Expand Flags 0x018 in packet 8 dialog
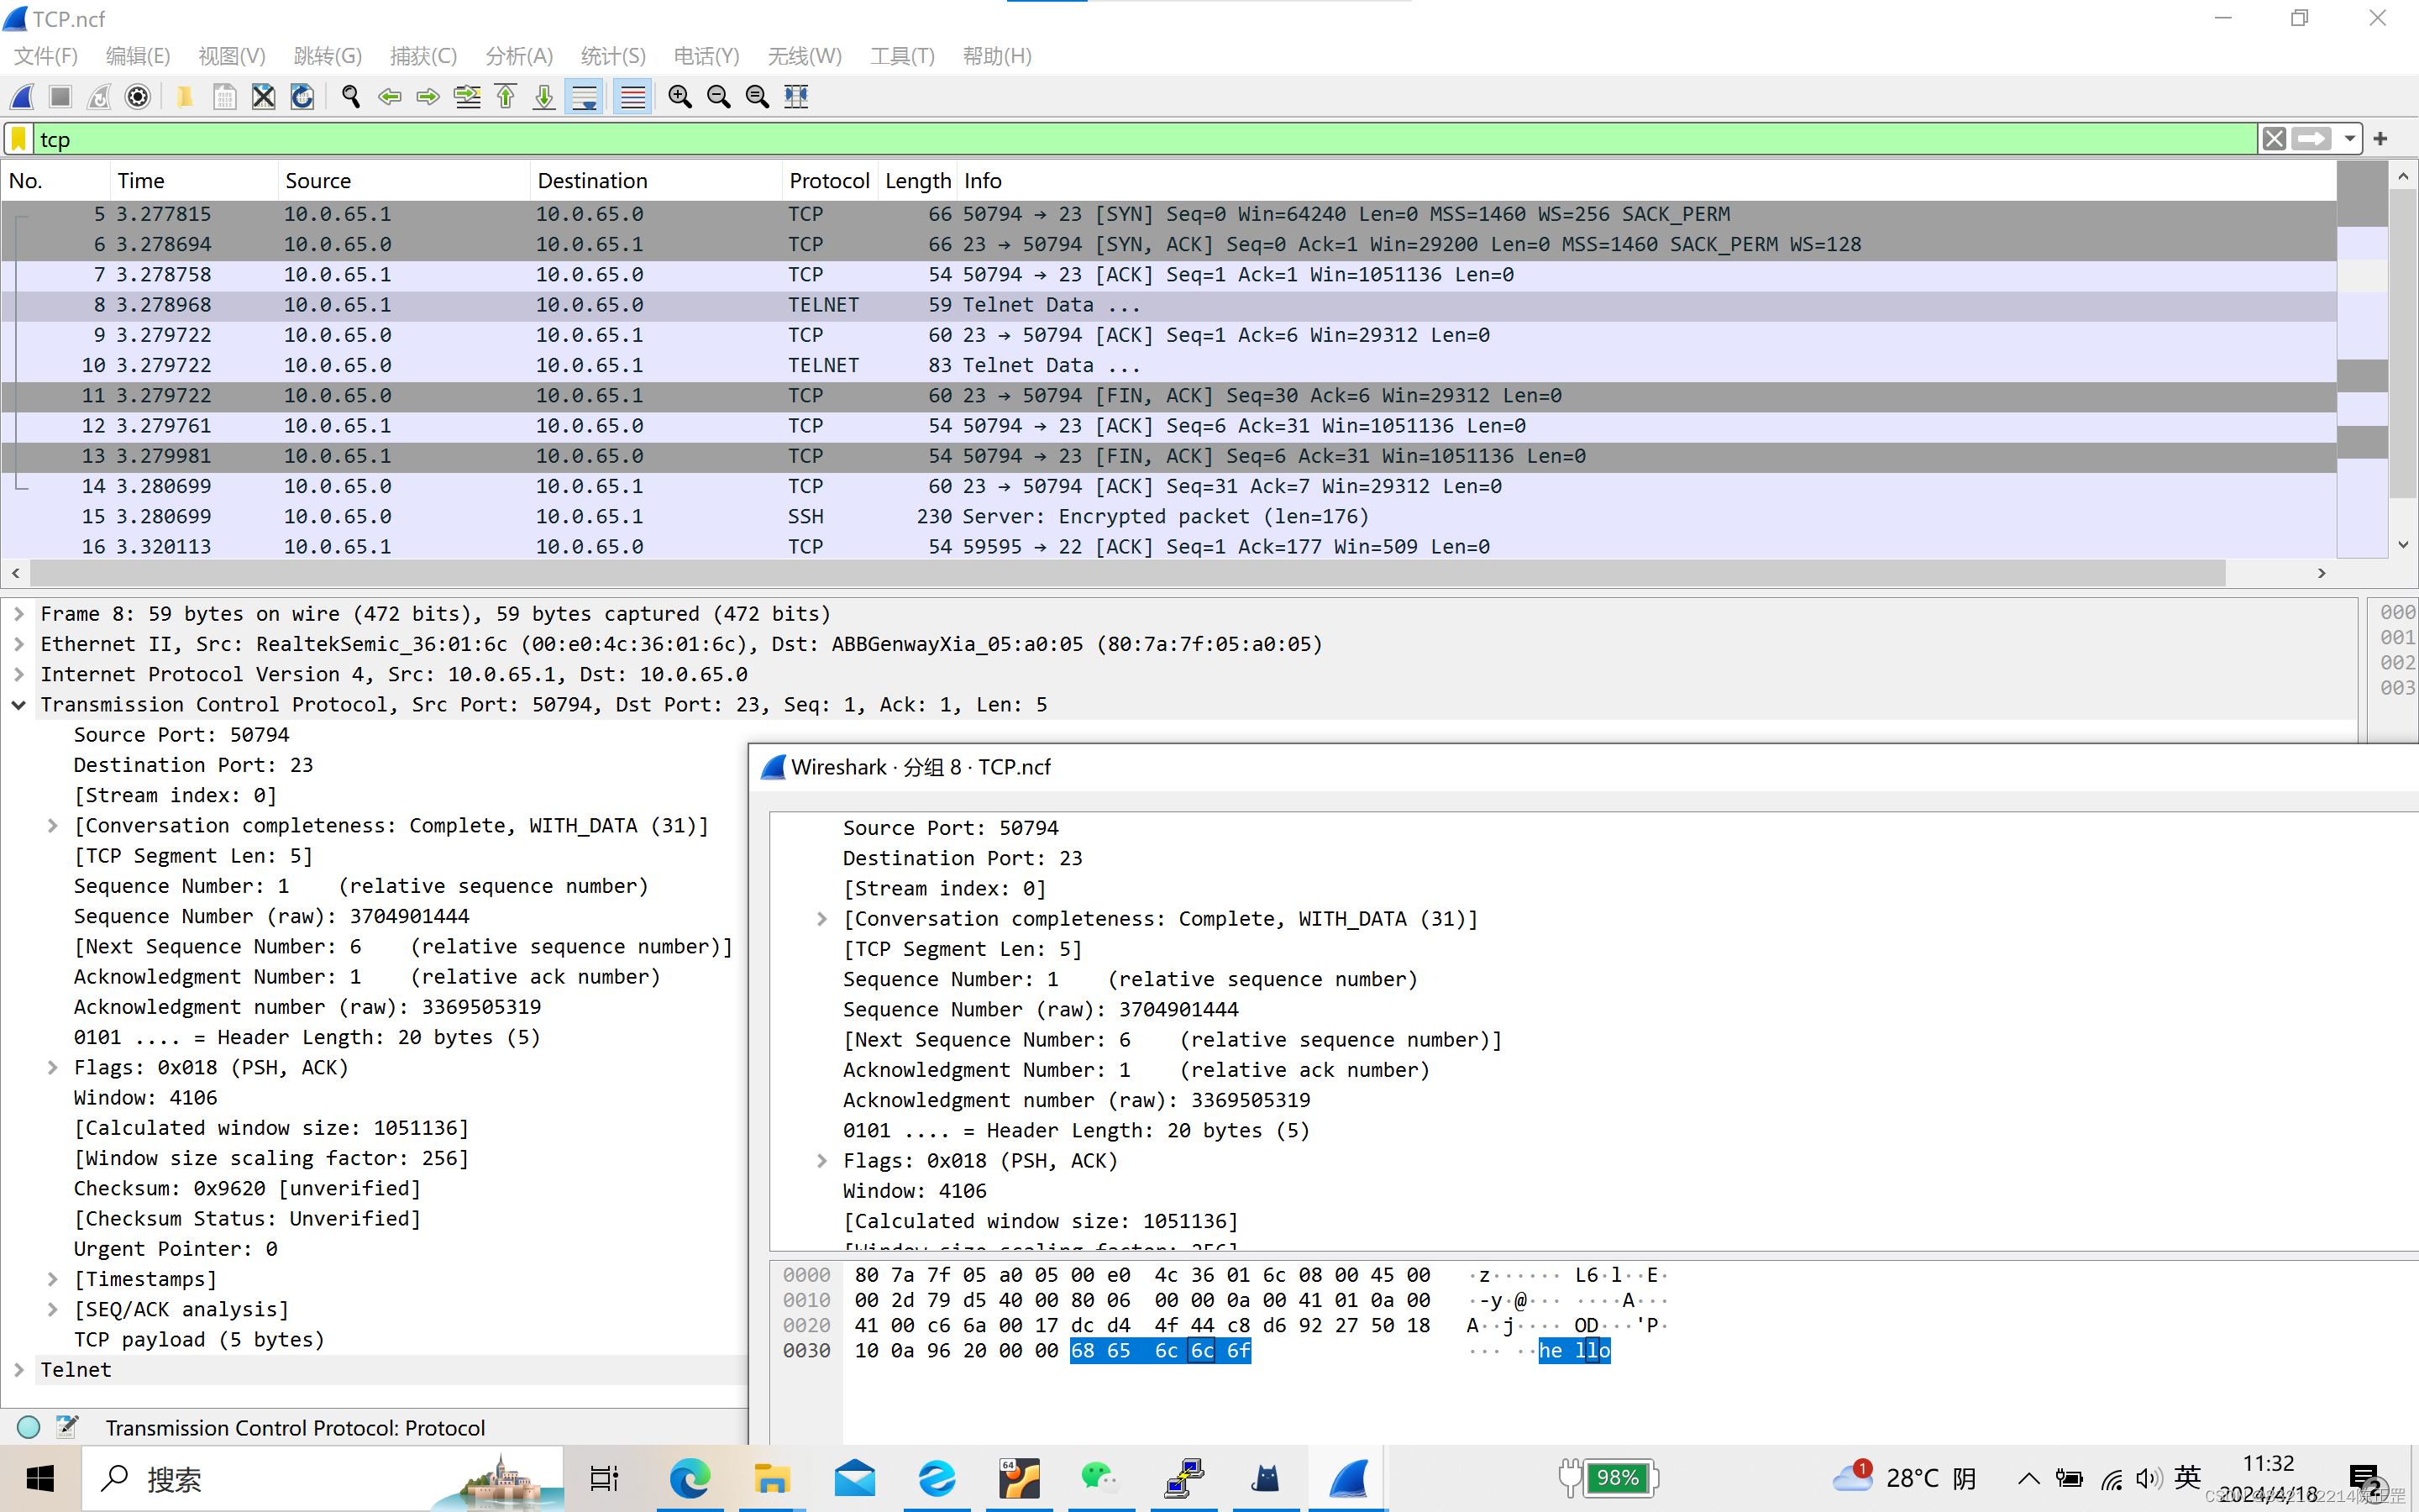 pyautogui.click(x=821, y=1161)
